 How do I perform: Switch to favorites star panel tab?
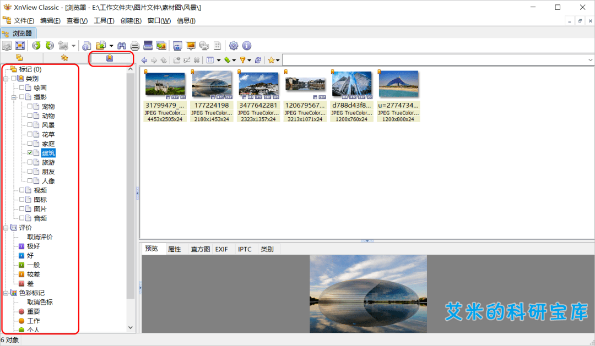coord(64,58)
